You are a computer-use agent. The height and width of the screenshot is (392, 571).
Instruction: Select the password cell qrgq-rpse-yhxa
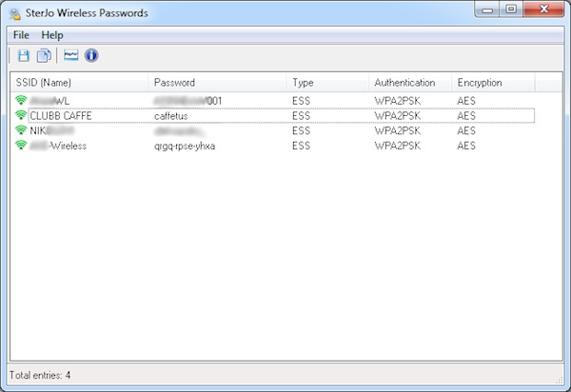pyautogui.click(x=185, y=146)
